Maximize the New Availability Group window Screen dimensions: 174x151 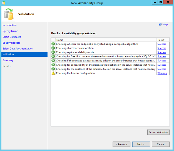(160, 2)
